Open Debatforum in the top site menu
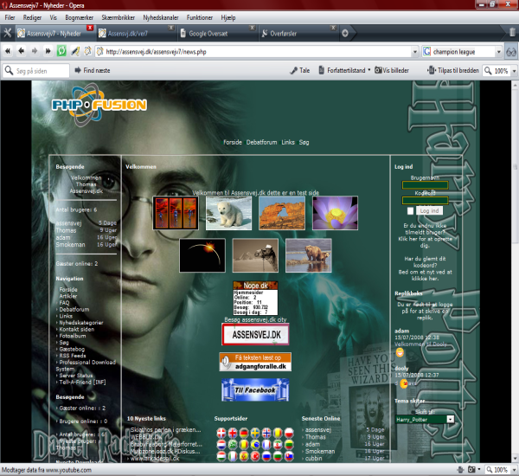Screen dimensions: 519x476 (x=261, y=142)
